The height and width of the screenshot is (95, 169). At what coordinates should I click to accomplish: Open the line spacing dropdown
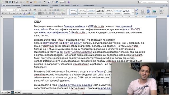54,13
